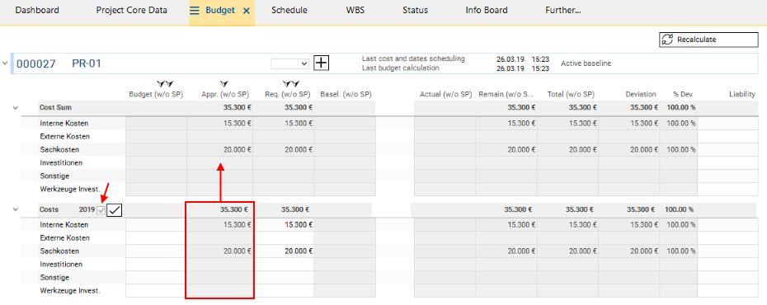Select Sachkosten in Costs 2019 section
This screenshot has width=767, height=305.
coord(59,251)
